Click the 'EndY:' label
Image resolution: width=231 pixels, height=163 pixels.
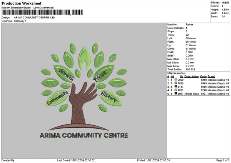(x=171, y=56)
